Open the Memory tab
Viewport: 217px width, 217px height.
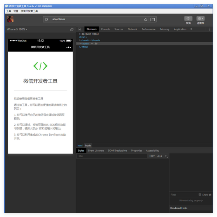[165, 29]
